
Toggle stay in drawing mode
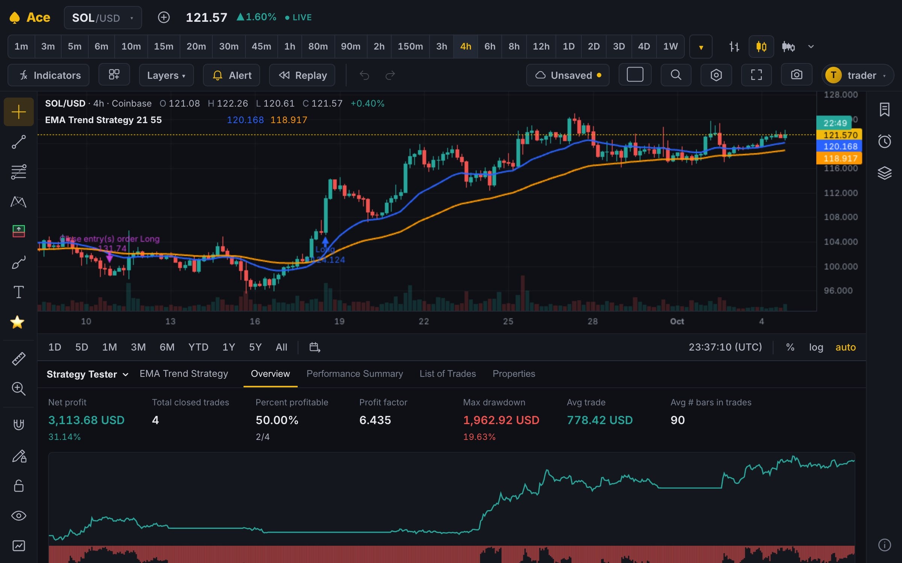[x=18, y=456]
